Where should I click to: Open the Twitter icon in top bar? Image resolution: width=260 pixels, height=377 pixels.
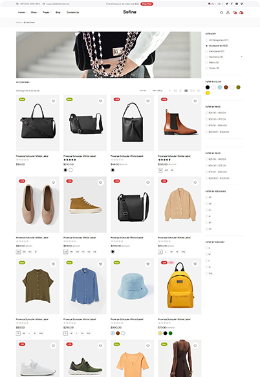[227, 4]
